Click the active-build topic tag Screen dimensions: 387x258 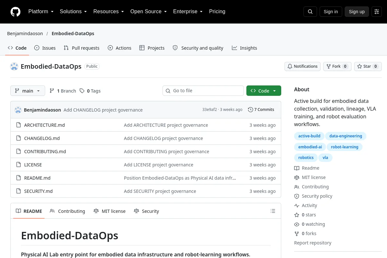pos(309,136)
